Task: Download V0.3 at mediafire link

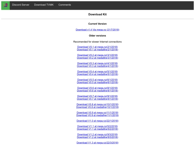Action: [x=97, y=66]
